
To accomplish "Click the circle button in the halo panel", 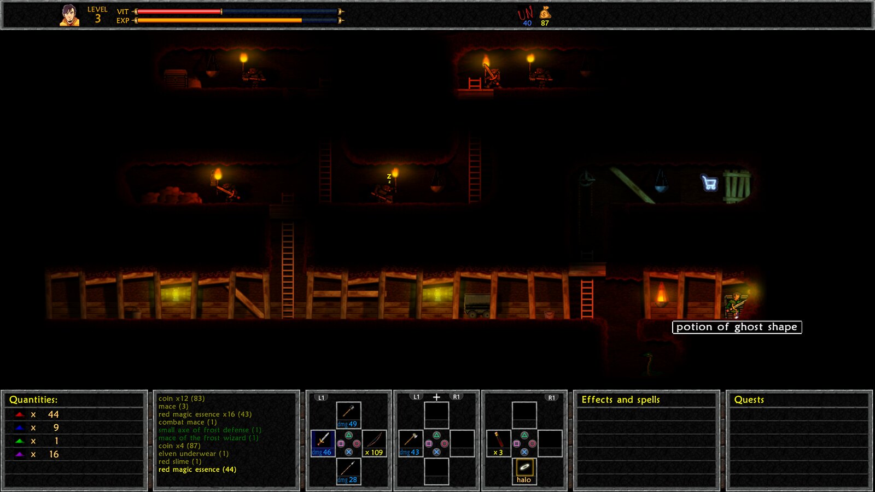I will (x=532, y=443).
